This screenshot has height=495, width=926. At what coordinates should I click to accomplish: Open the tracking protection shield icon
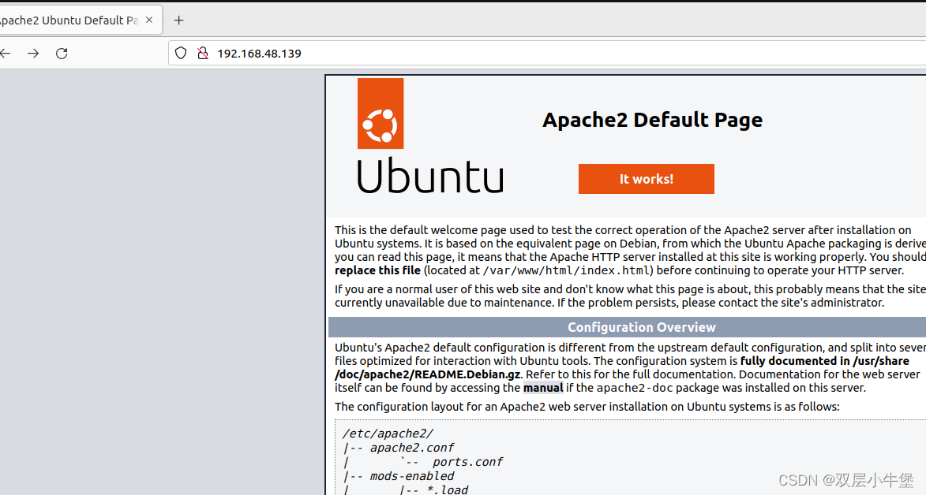coord(181,53)
